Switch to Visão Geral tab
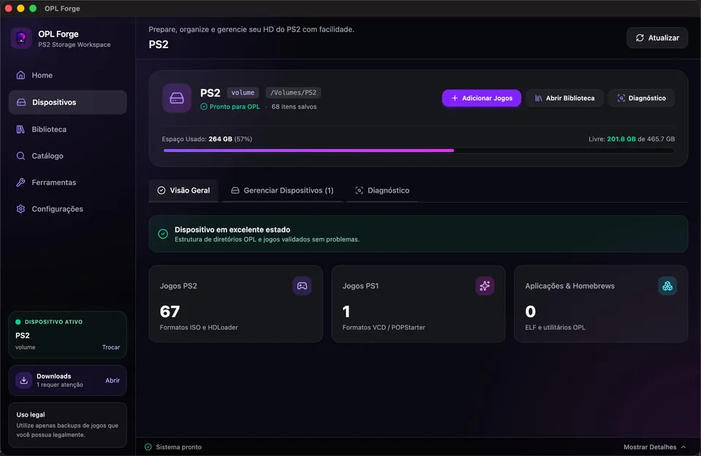 pos(183,190)
